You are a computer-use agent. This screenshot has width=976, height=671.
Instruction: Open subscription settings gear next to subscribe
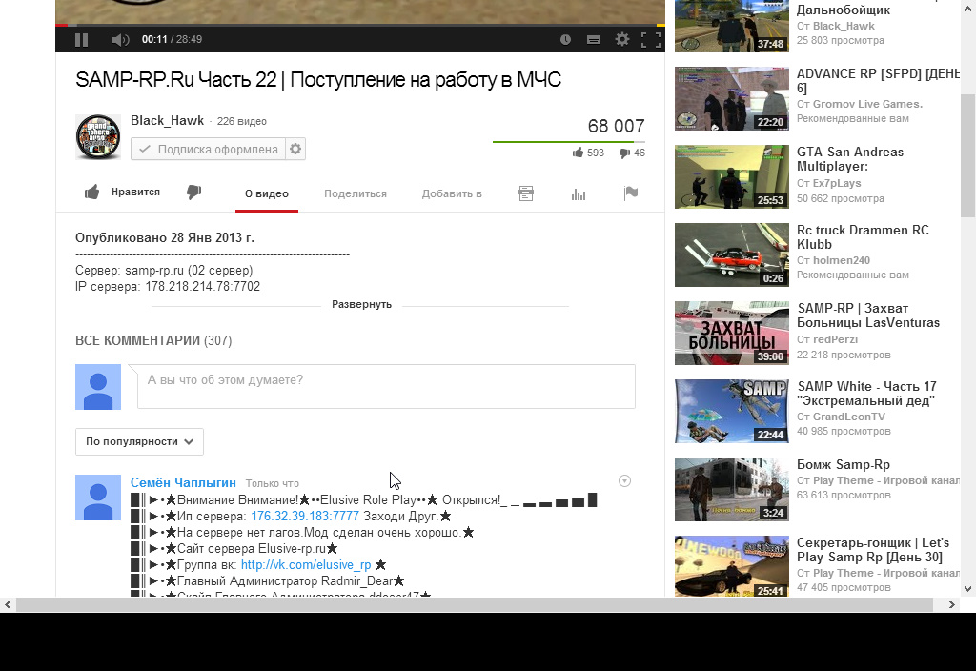(x=295, y=150)
